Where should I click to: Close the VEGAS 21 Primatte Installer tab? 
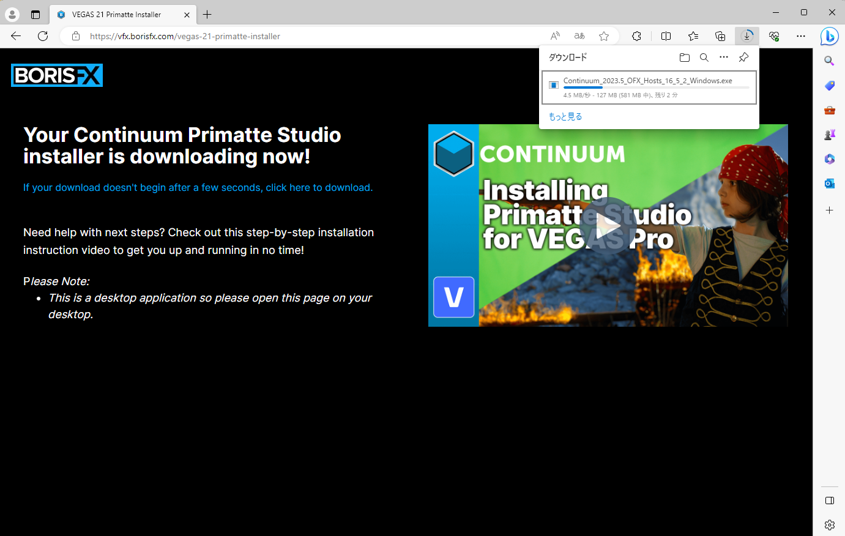click(x=187, y=15)
